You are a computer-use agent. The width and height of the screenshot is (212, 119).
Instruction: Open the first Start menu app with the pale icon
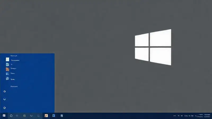[x=7, y=59]
